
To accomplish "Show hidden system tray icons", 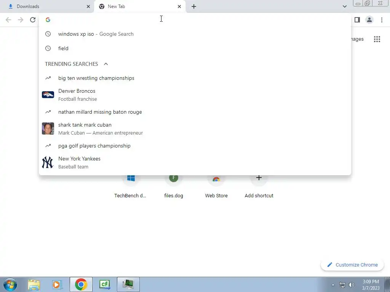I will 333,285.
